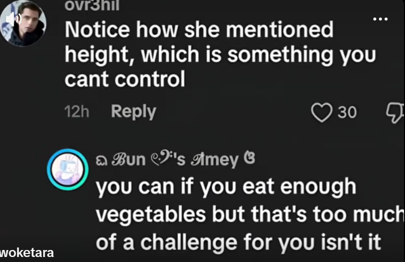Screen dimensions: 405x262
Task: Click the like count of 30
Action: 347,112
